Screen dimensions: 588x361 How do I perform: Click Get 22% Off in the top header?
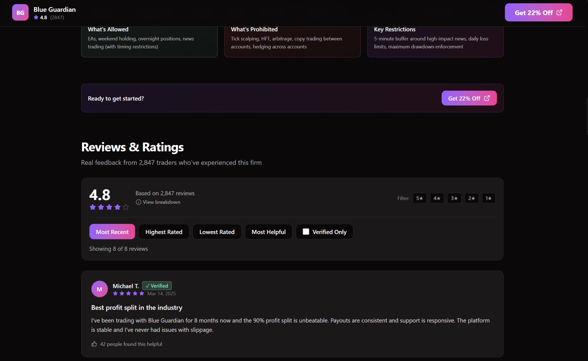pyautogui.click(x=538, y=12)
